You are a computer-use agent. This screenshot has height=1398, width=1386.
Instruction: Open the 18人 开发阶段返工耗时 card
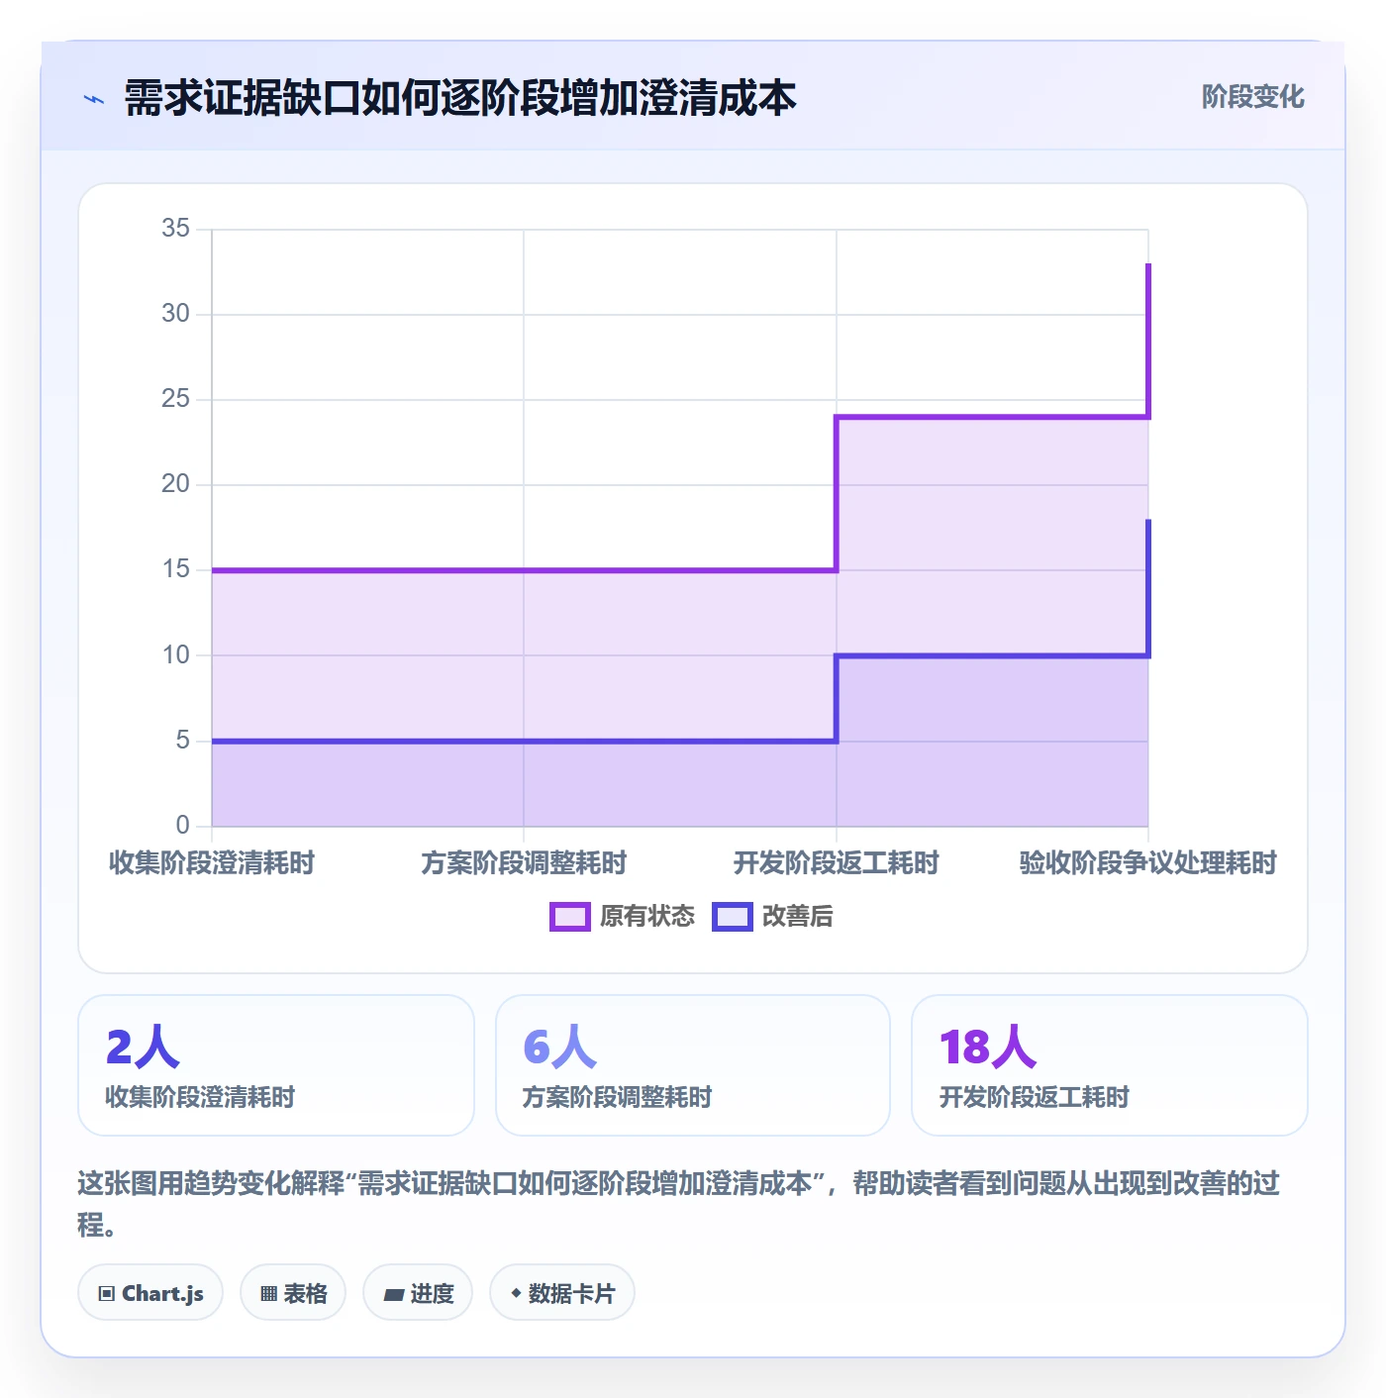point(1110,1065)
